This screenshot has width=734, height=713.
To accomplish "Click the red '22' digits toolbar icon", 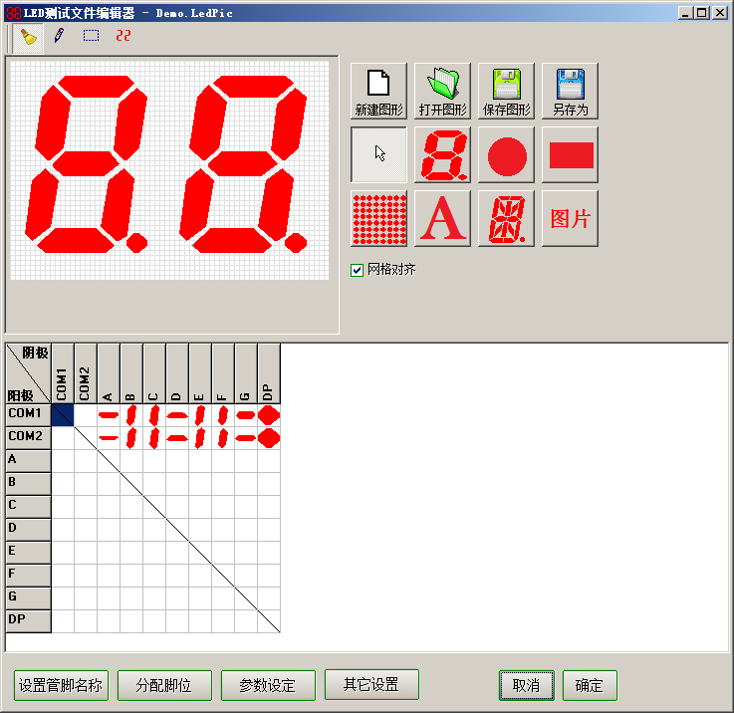I will pos(122,36).
